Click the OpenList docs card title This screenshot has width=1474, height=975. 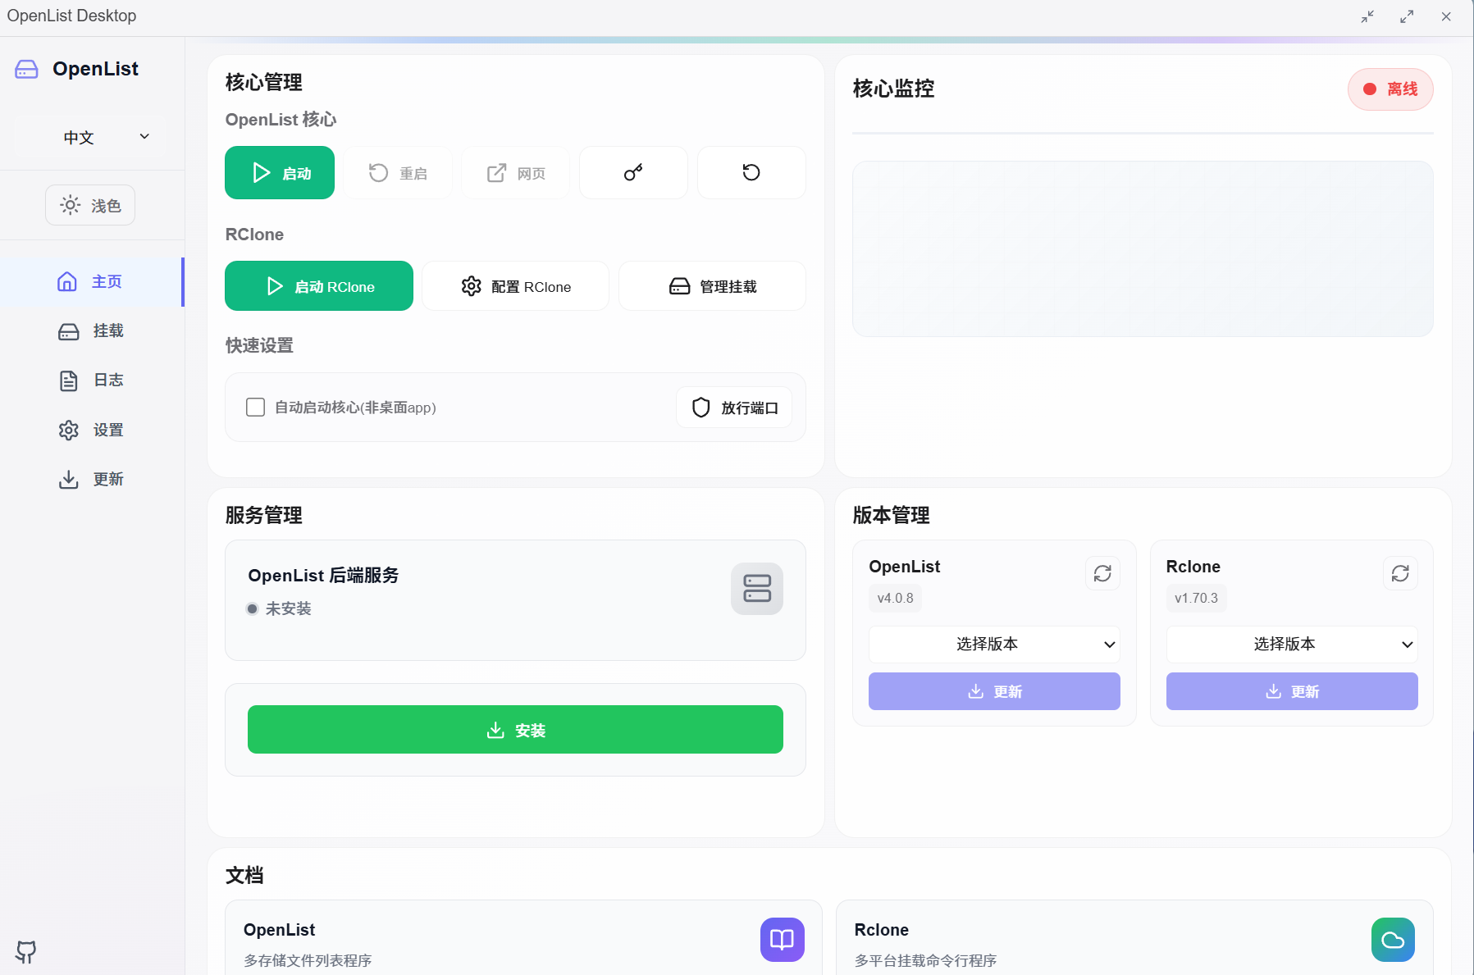(280, 930)
